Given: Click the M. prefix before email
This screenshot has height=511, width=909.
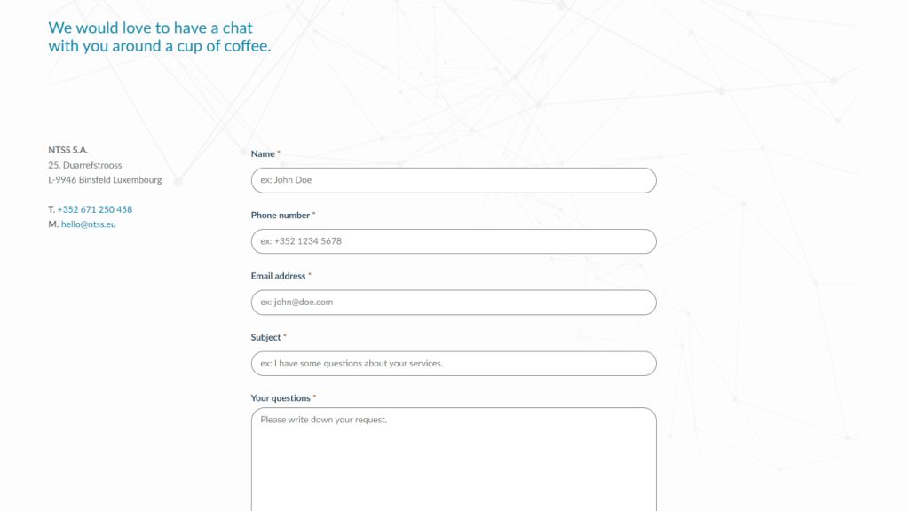Looking at the screenshot, I should (x=53, y=224).
